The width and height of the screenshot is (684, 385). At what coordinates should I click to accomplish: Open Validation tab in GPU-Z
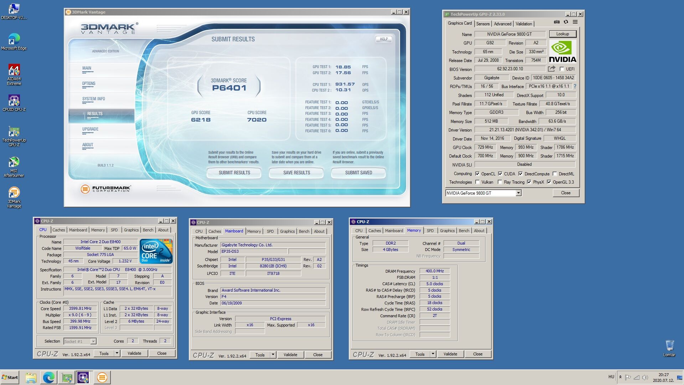524,24
